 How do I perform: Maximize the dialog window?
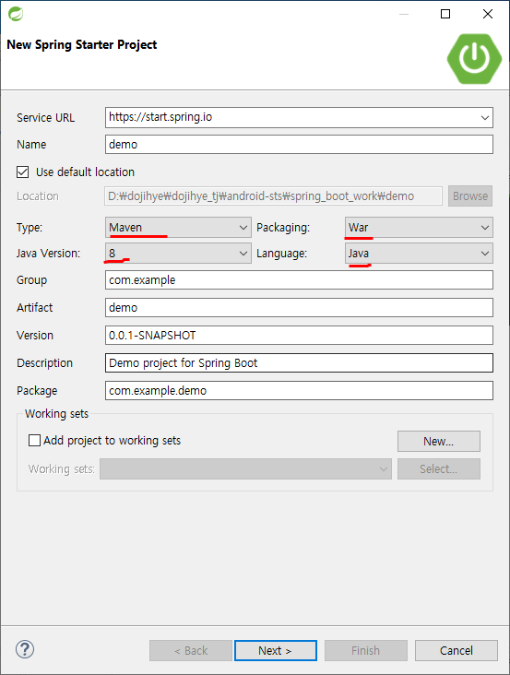click(x=445, y=14)
